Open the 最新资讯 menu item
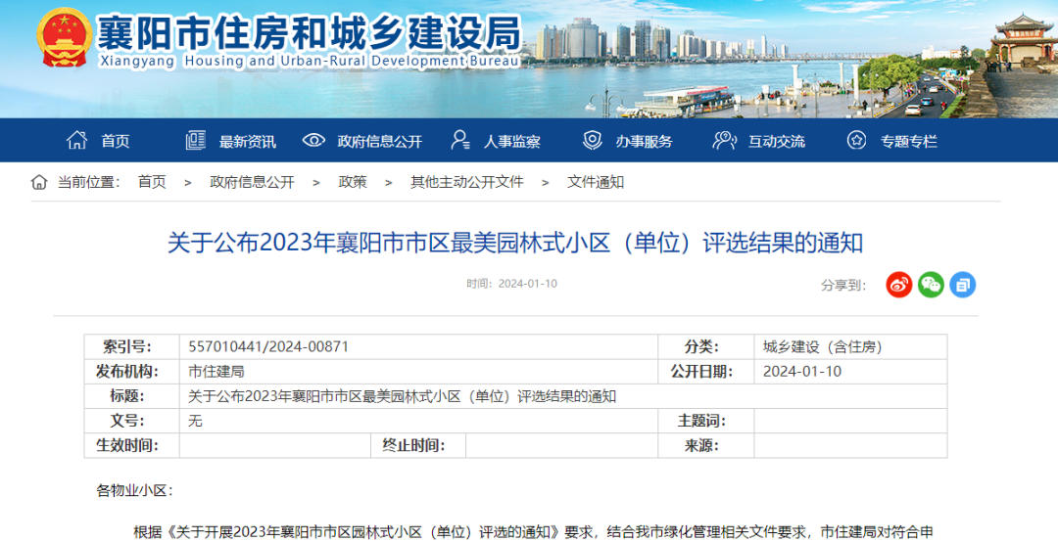The height and width of the screenshot is (542, 1058). click(x=247, y=142)
